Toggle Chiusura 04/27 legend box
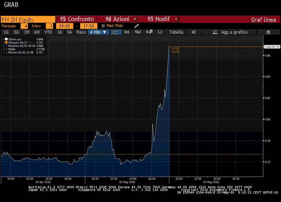Image resolution: width=281 pixels, height=202 pixels. (5, 43)
